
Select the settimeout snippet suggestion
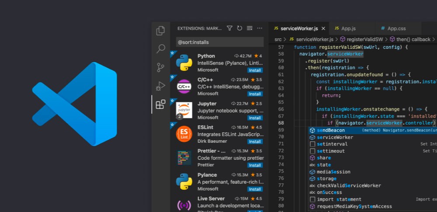pos(373,151)
